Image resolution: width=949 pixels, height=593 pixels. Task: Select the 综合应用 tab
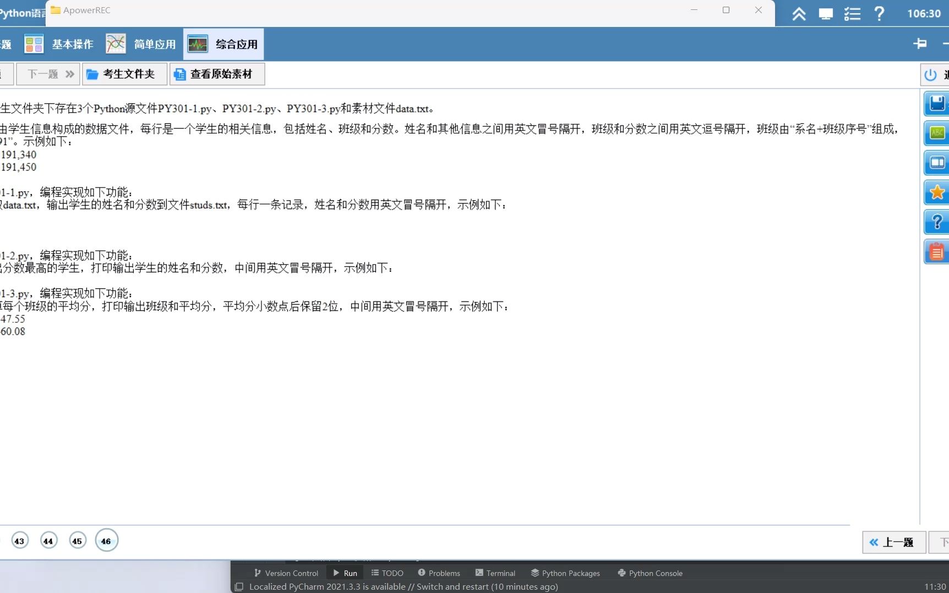click(223, 44)
